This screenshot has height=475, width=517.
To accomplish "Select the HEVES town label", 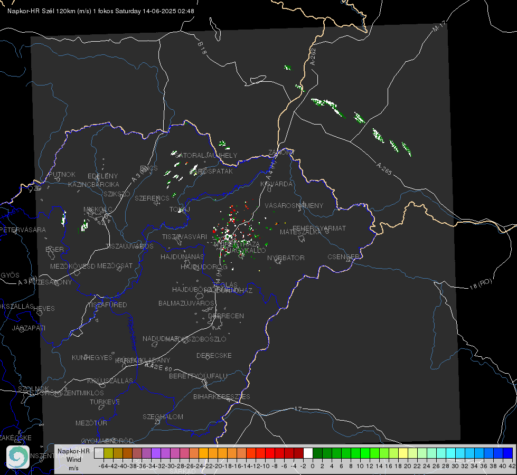I will 44,309.
